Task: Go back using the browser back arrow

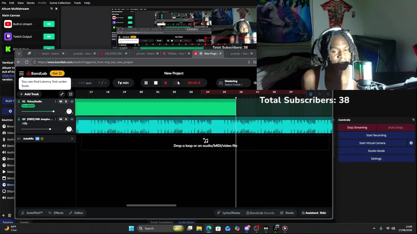Action: (x=19, y=62)
